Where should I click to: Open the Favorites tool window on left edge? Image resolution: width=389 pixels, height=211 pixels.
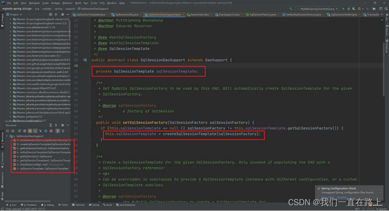(3, 160)
